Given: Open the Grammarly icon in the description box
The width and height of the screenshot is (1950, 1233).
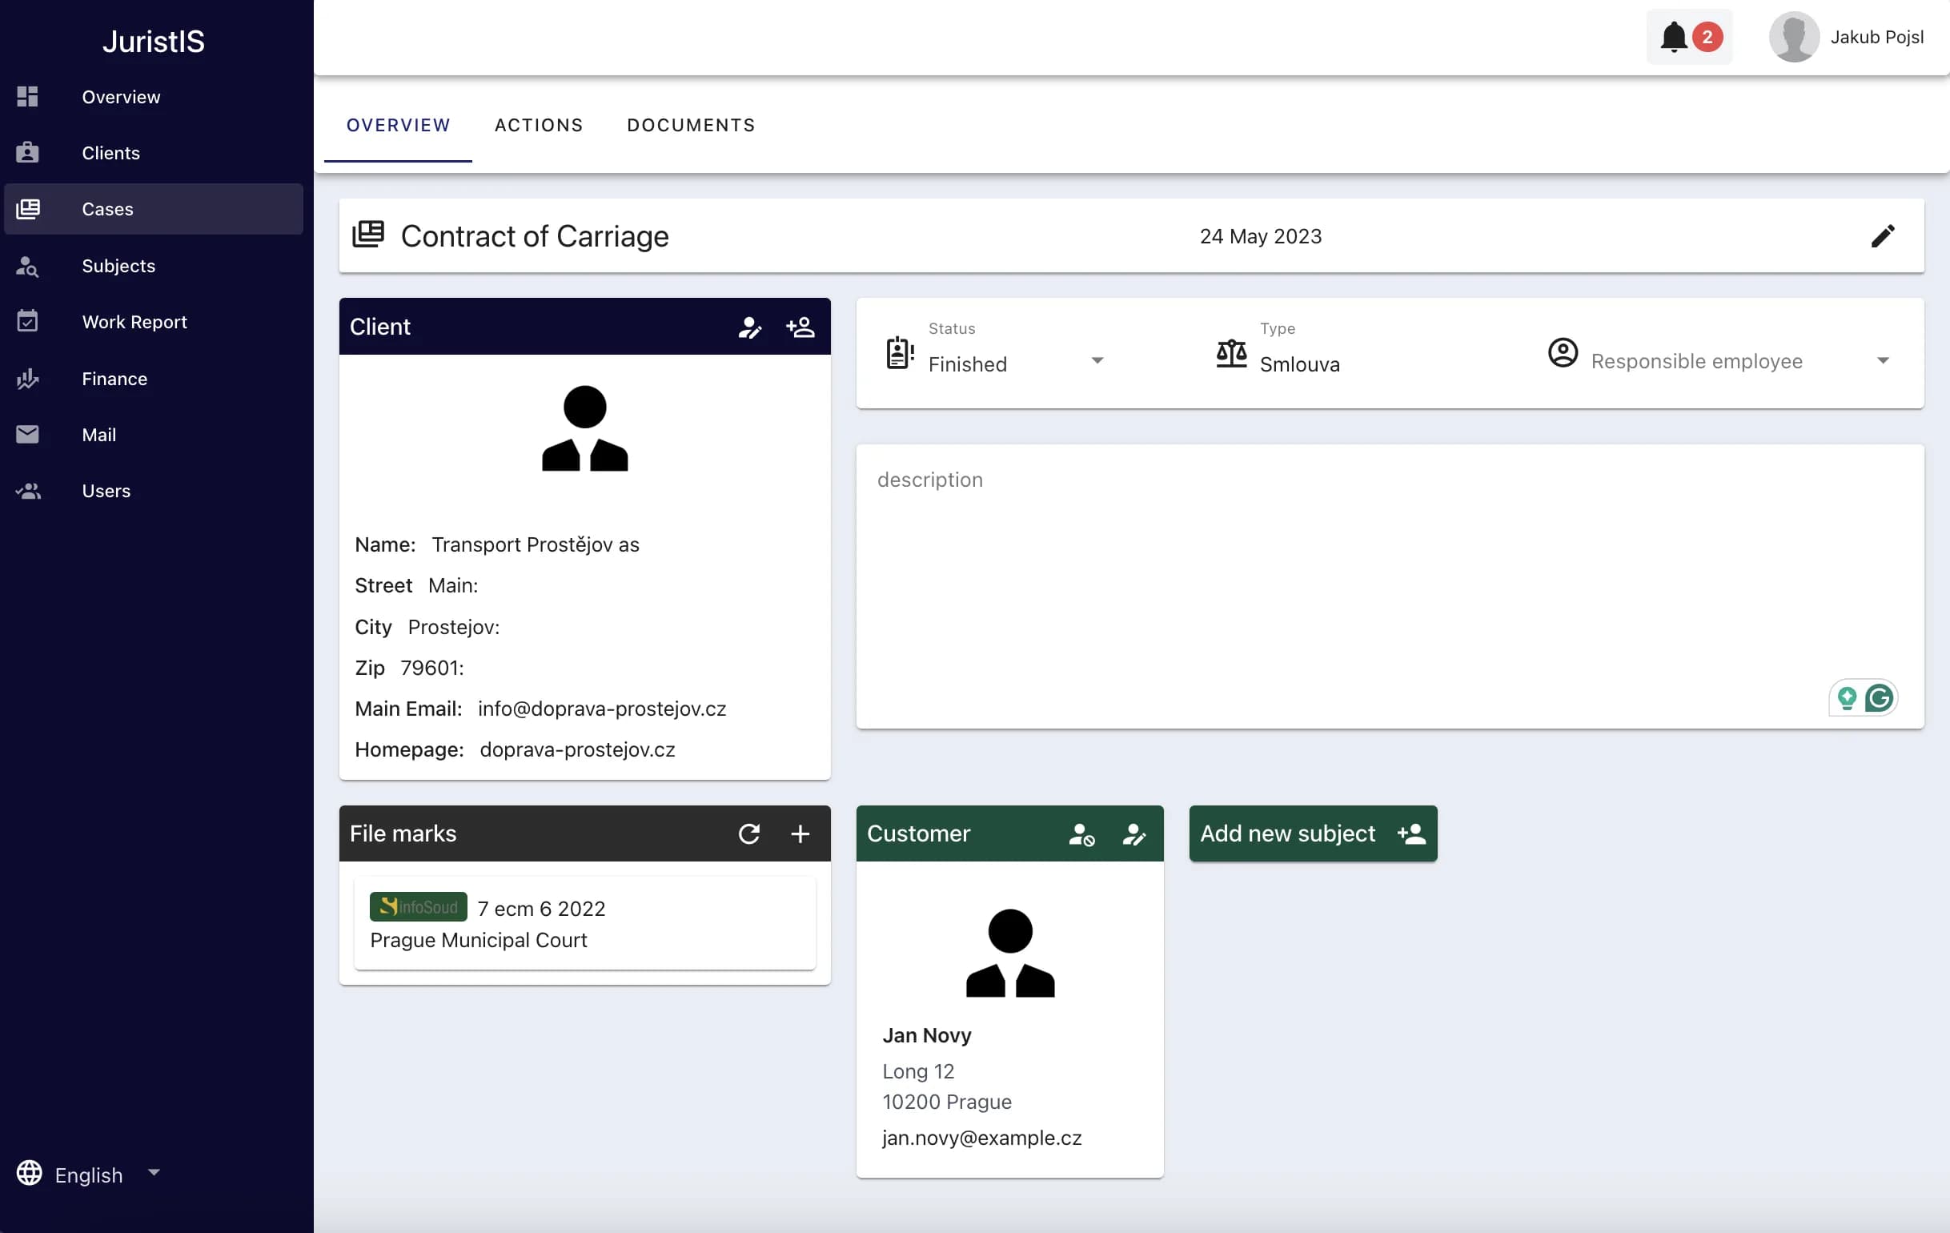Looking at the screenshot, I should pos(1879,697).
